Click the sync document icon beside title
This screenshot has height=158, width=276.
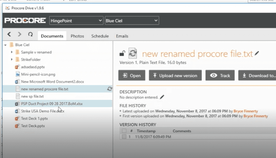pyautogui.click(x=132, y=53)
